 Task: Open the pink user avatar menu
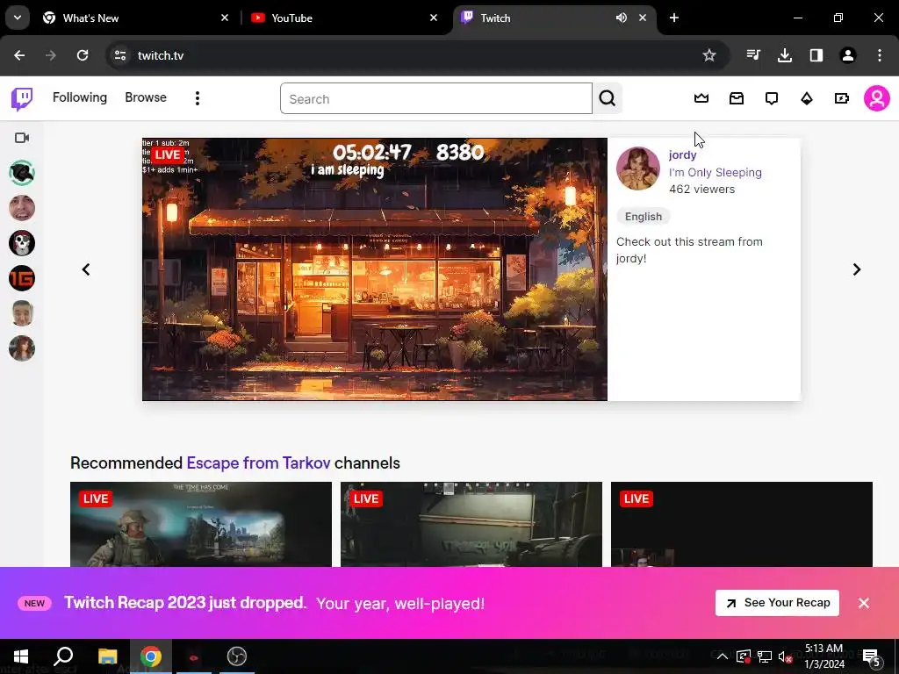pyautogui.click(x=877, y=98)
